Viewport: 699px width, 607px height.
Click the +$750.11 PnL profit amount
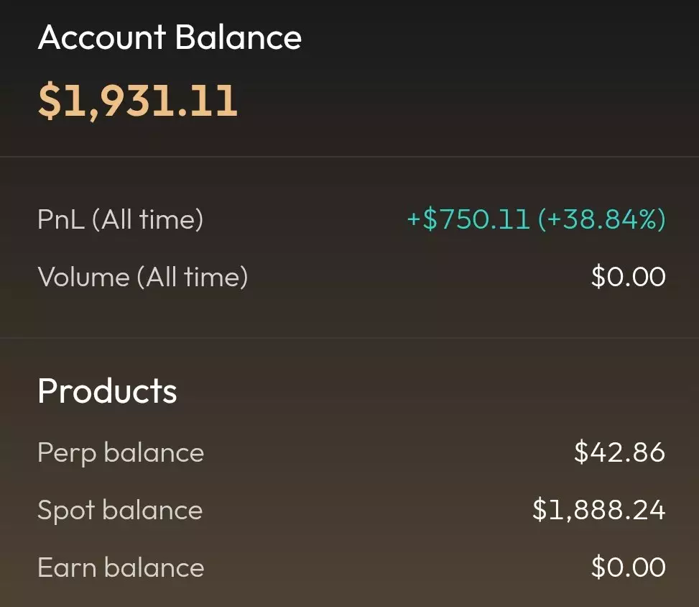pos(469,219)
